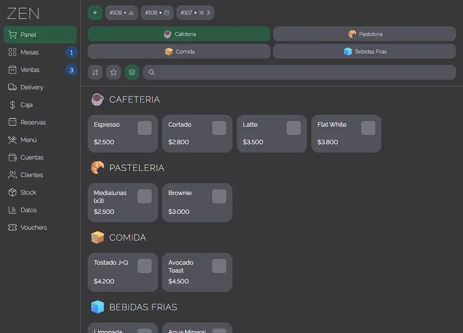Click croissant icon beside PASTELERIA heading
Image resolution: width=463 pixels, height=333 pixels.
pos(97,168)
